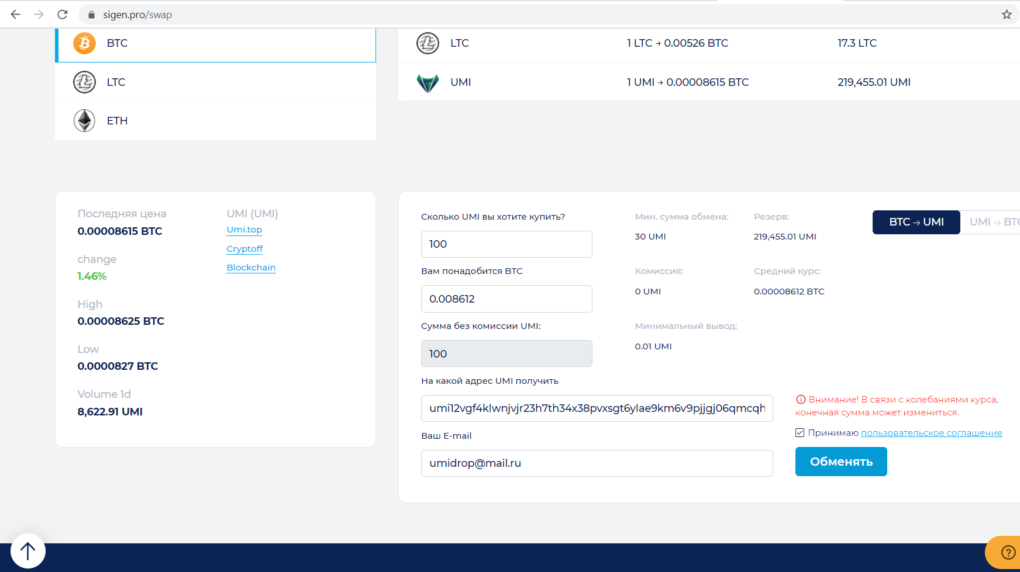Click the Litecoin icon in the LTC rate row
Image resolution: width=1020 pixels, height=572 pixels.
point(428,43)
